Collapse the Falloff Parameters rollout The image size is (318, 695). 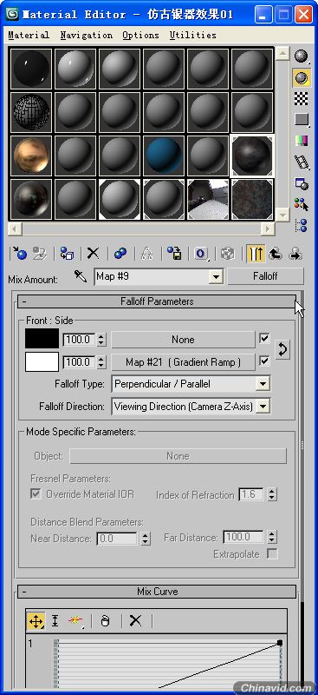[157, 301]
